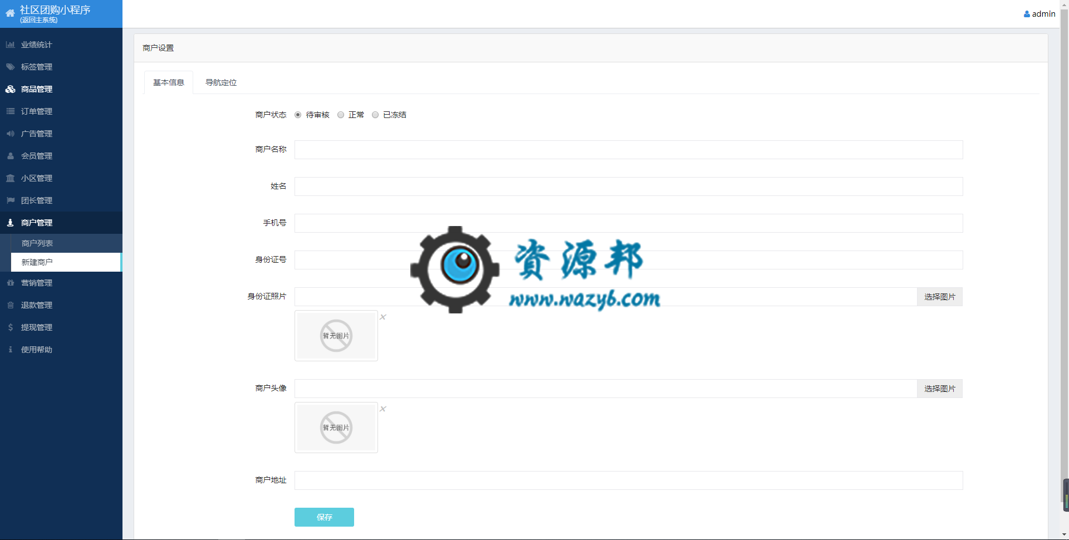Click the 营销管理 gift icon

[x=10, y=283]
